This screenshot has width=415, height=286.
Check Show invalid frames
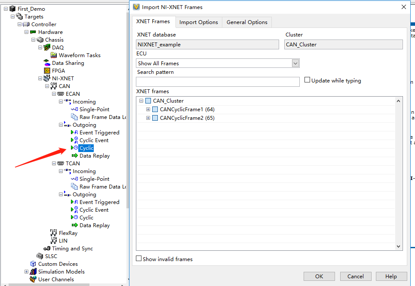(x=138, y=258)
